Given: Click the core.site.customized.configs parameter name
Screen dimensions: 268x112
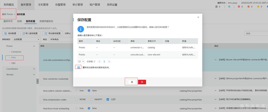Looking at the screenshot, I should [x=57, y=60].
